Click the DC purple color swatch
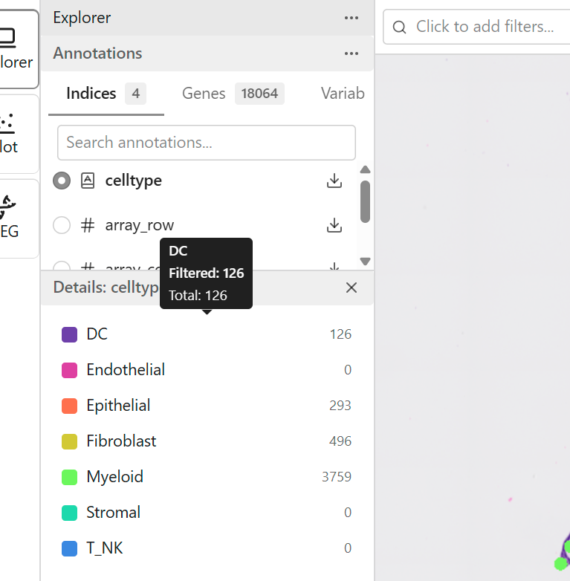Viewport: 570px width, 581px height. coord(69,334)
